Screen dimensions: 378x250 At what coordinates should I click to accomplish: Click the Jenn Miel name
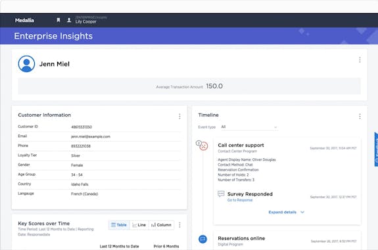(55, 64)
